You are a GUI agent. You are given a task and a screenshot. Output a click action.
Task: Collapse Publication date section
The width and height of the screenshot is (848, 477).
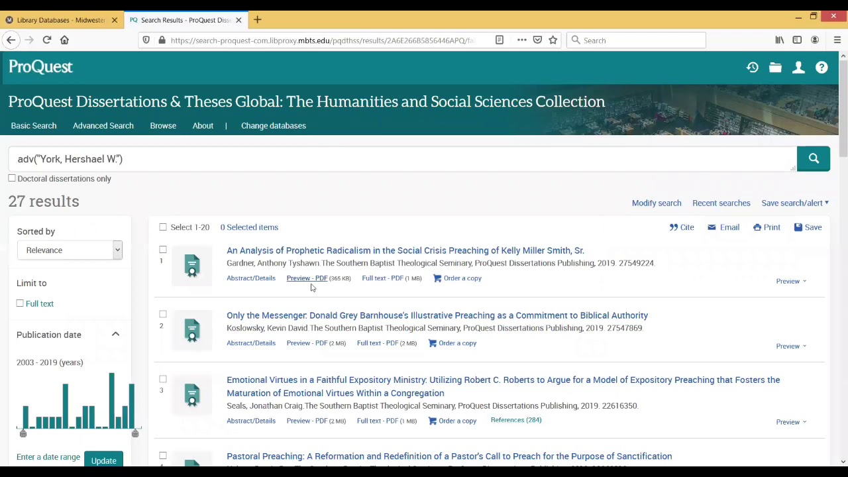115,335
